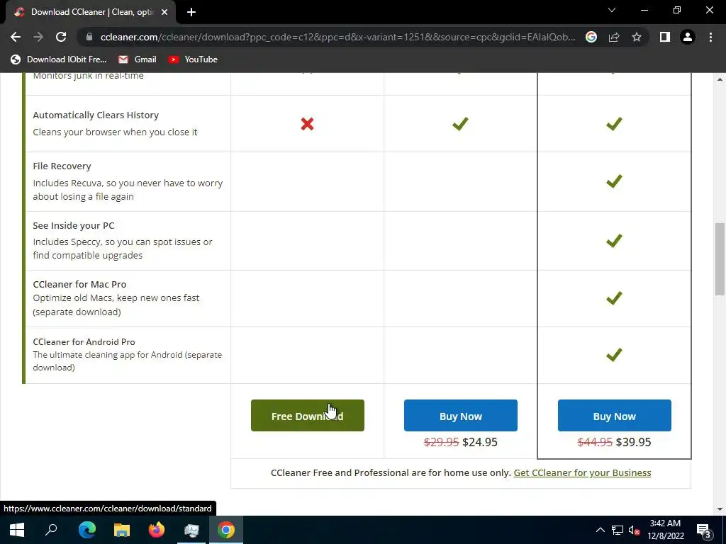The width and height of the screenshot is (726, 544).
Task: Open Get CCleaner for your Business link
Action: (x=582, y=472)
